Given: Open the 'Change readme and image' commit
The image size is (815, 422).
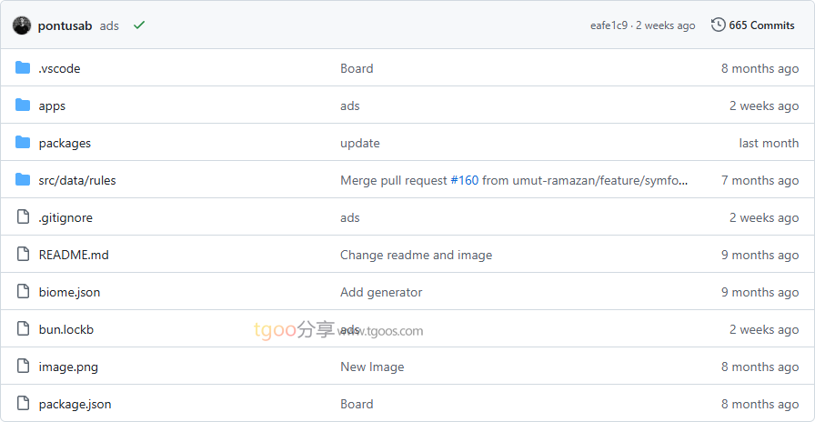Looking at the screenshot, I should tap(416, 255).
